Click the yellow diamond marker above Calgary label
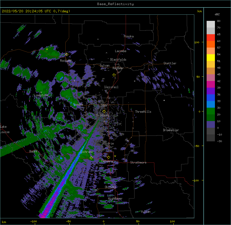Screen dimensions: 231x225 point(109,157)
